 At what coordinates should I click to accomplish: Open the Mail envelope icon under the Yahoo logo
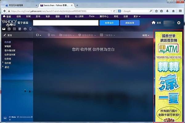click(x=4, y=29)
